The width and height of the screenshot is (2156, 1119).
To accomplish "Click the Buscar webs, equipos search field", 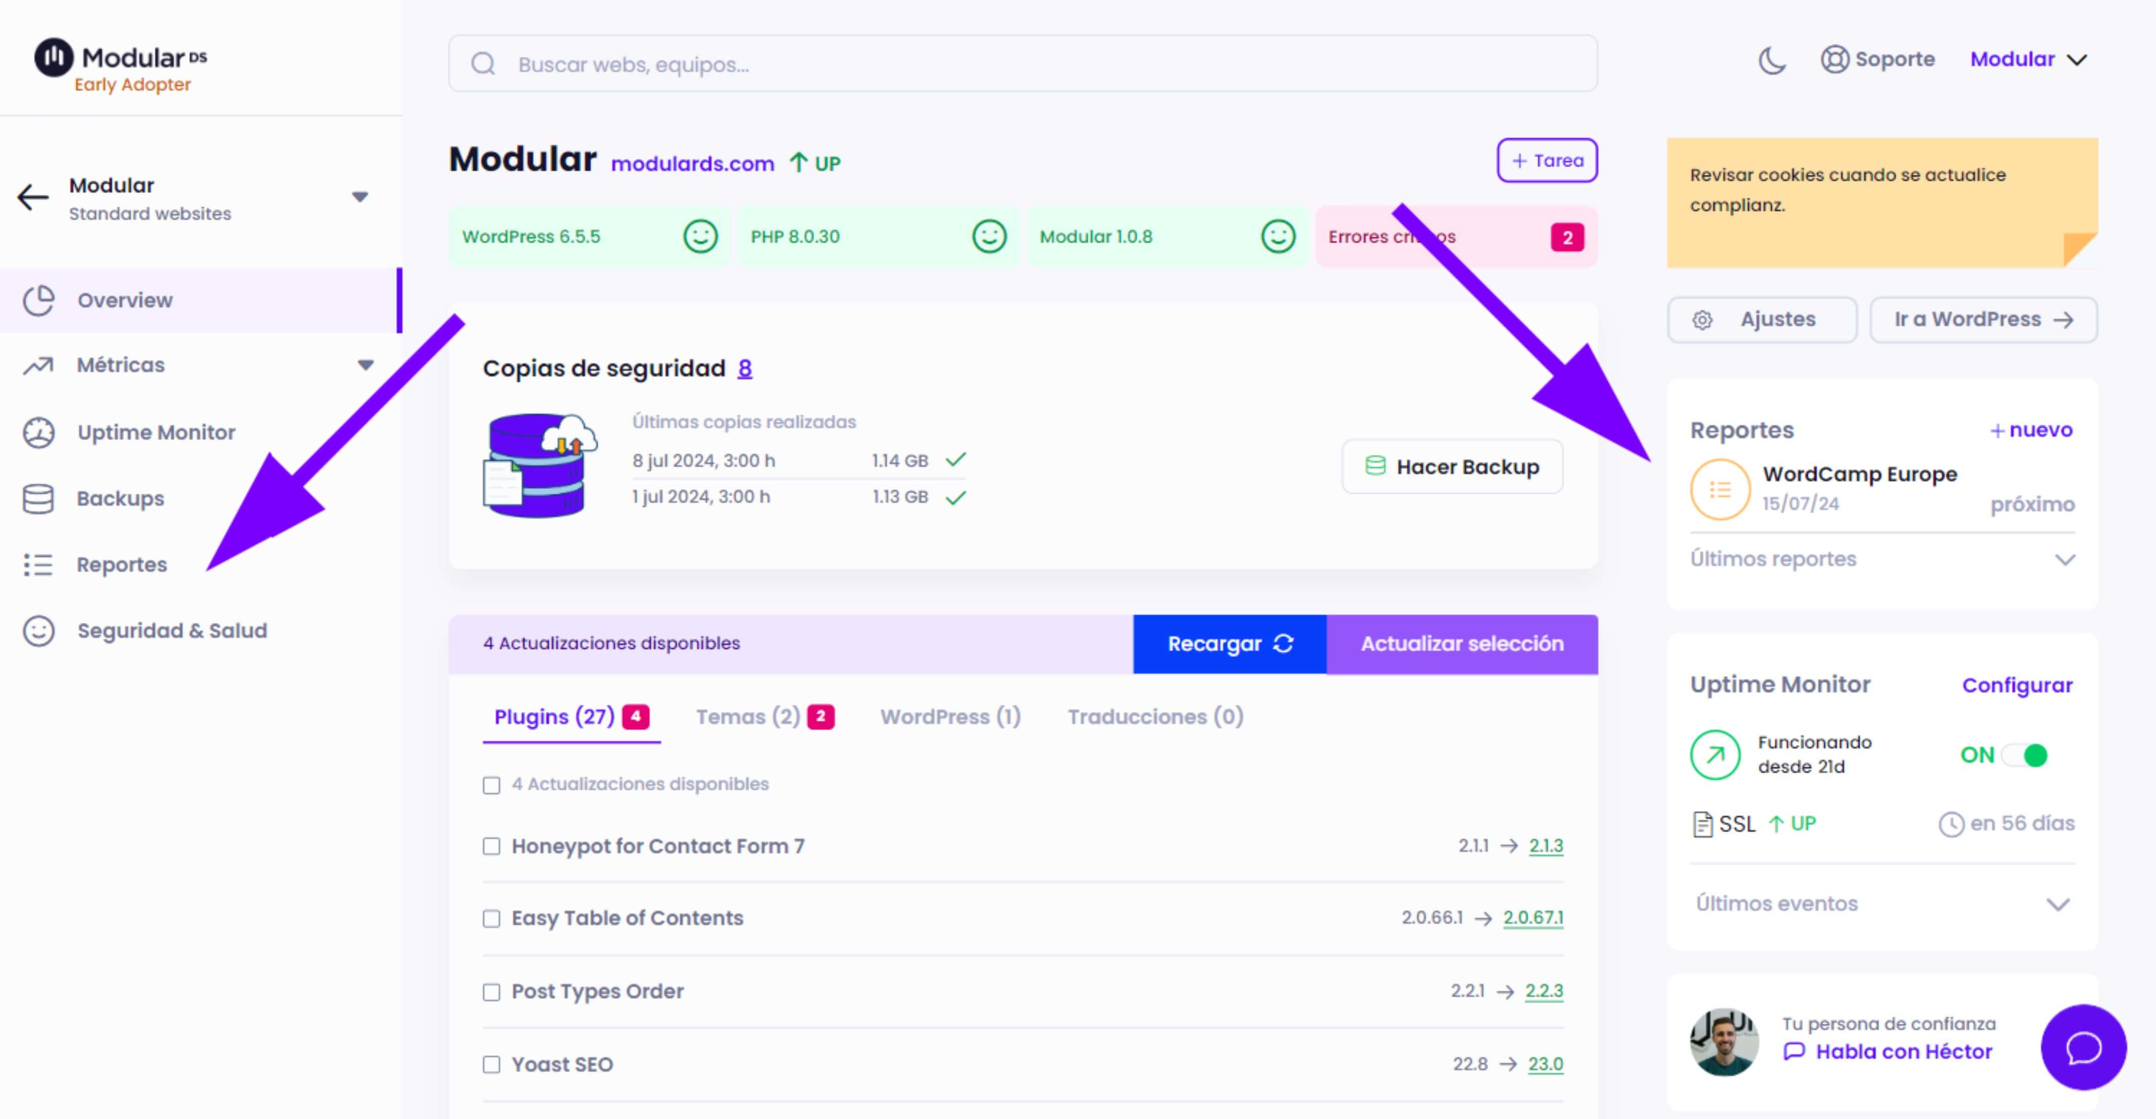I will coord(1023,63).
